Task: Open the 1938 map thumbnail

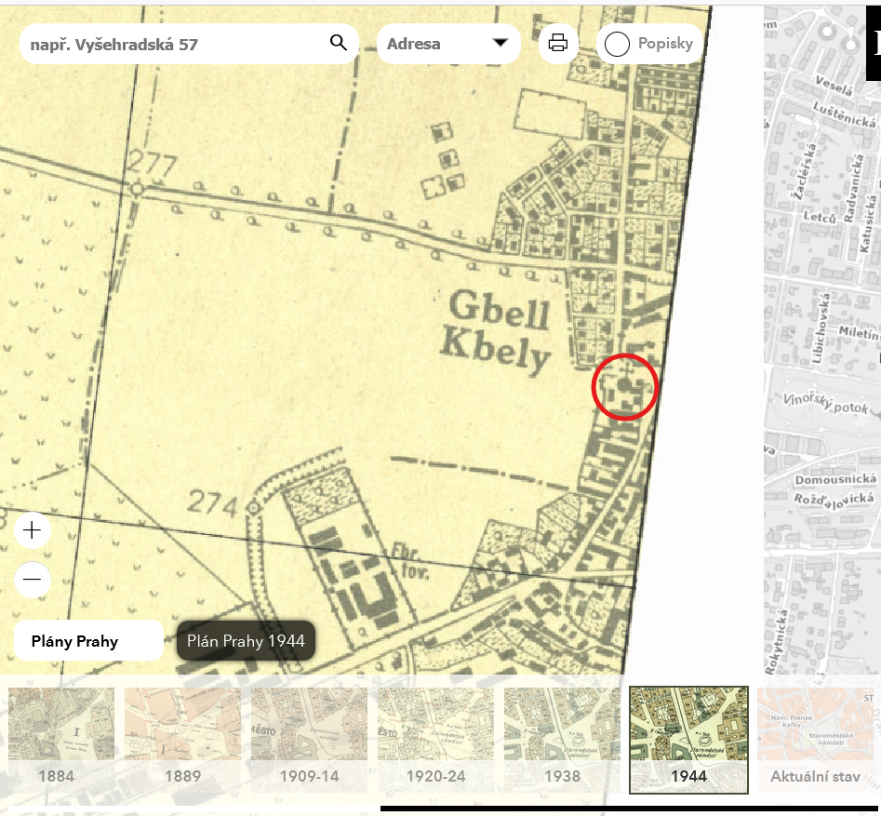Action: point(562,740)
